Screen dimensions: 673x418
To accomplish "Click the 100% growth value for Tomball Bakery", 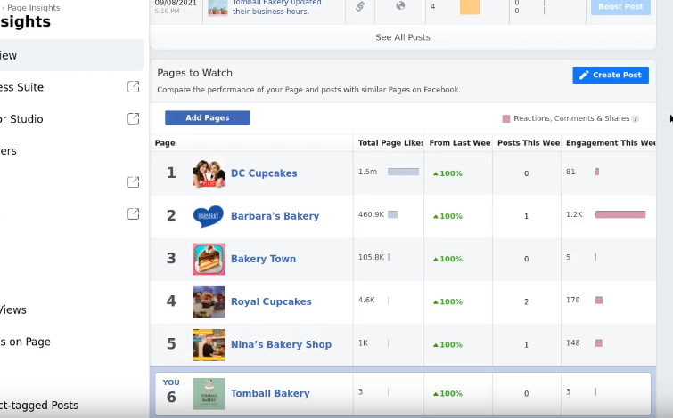I will pyautogui.click(x=447, y=394).
